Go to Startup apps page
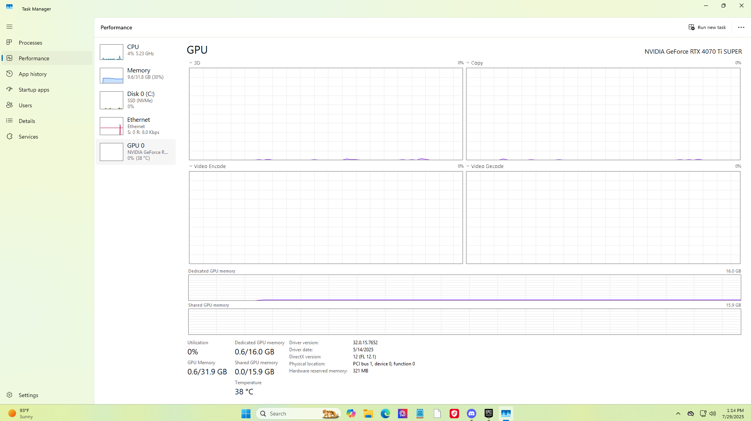Viewport: 751px width, 421px height. point(47,89)
